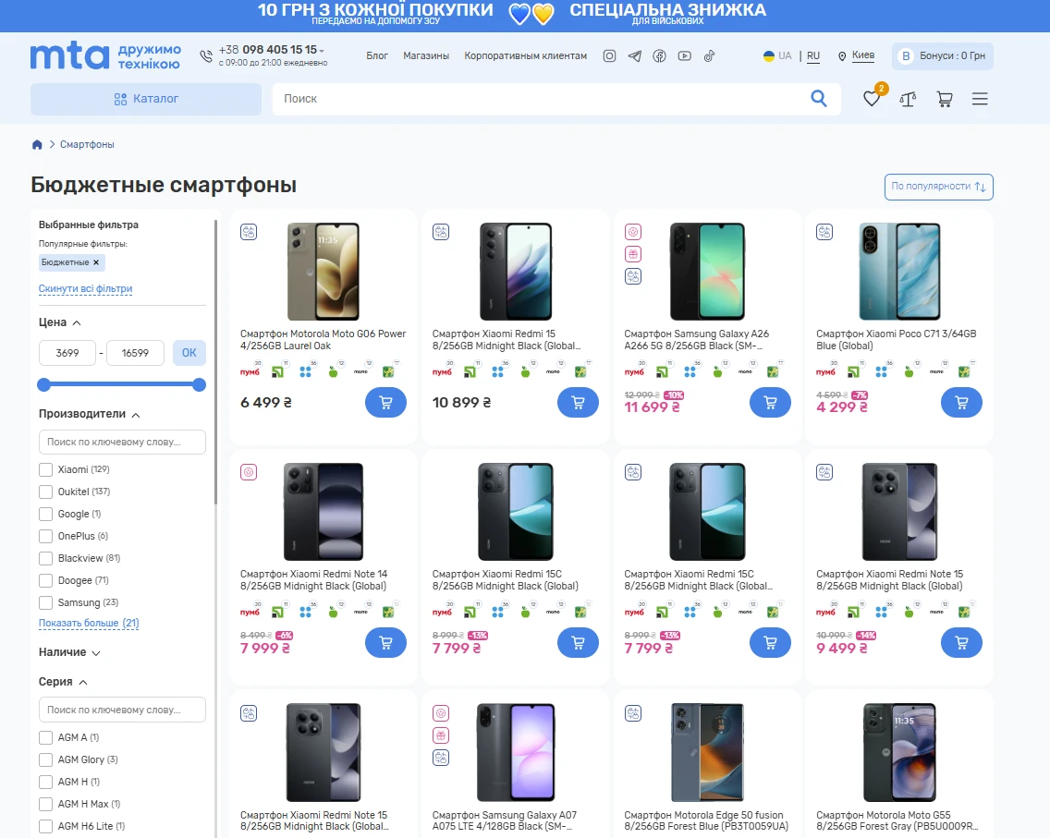Check the Xiaomi manufacturer filter
The width and height of the screenshot is (1050, 838).
pos(45,470)
